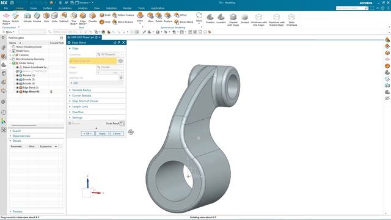Switch to the Render ribbon tab
391x220 pixels.
pos(127,8)
